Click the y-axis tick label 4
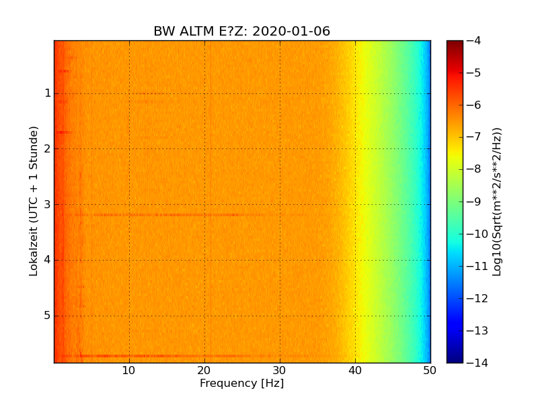This screenshot has width=538, height=403. [48, 260]
